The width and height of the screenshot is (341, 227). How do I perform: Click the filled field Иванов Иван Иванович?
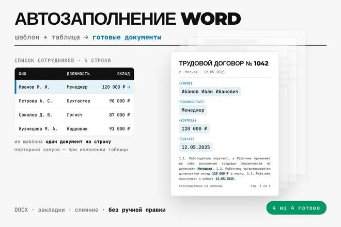pyautogui.click(x=210, y=91)
